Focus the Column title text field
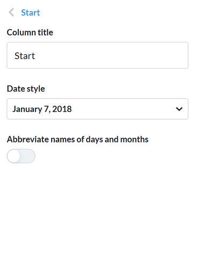This screenshot has height=269, width=205. pos(97,55)
